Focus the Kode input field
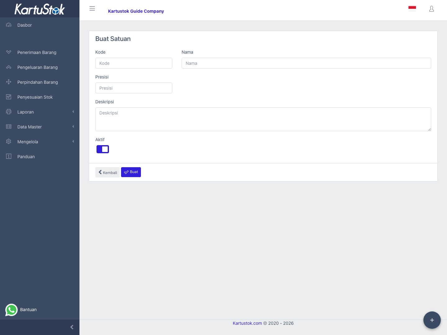 coord(134,63)
